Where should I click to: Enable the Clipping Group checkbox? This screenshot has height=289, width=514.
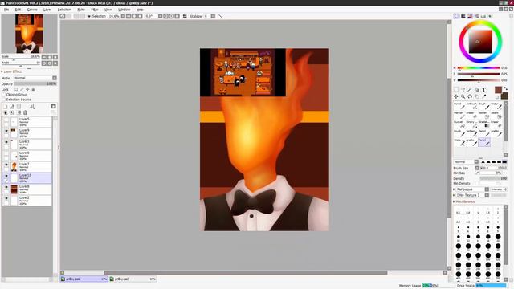click(4, 95)
